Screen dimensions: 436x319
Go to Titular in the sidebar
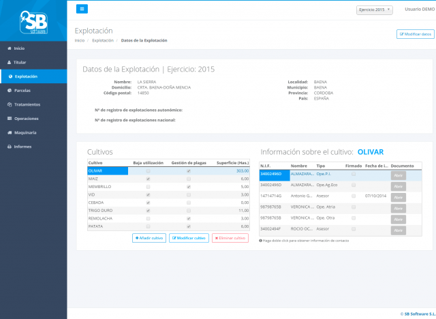pos(20,62)
